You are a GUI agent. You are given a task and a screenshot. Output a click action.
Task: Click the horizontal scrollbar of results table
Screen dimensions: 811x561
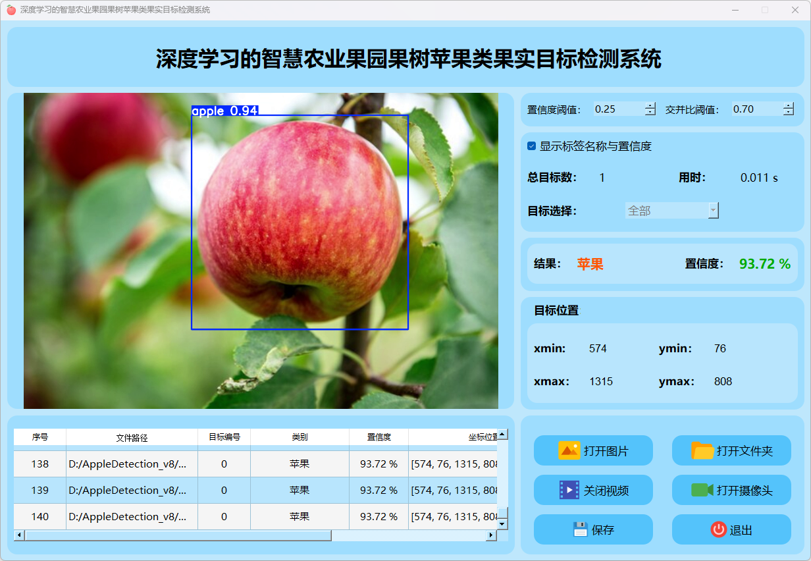tap(178, 535)
